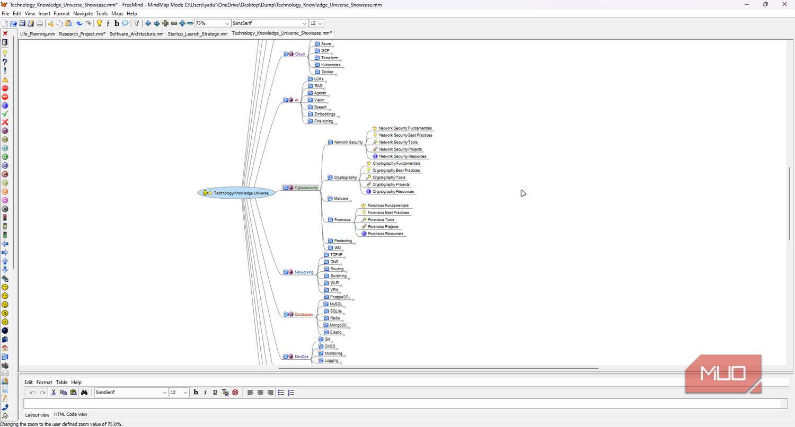Click the open file folder icon
This screenshot has height=427, width=795.
tap(14, 23)
